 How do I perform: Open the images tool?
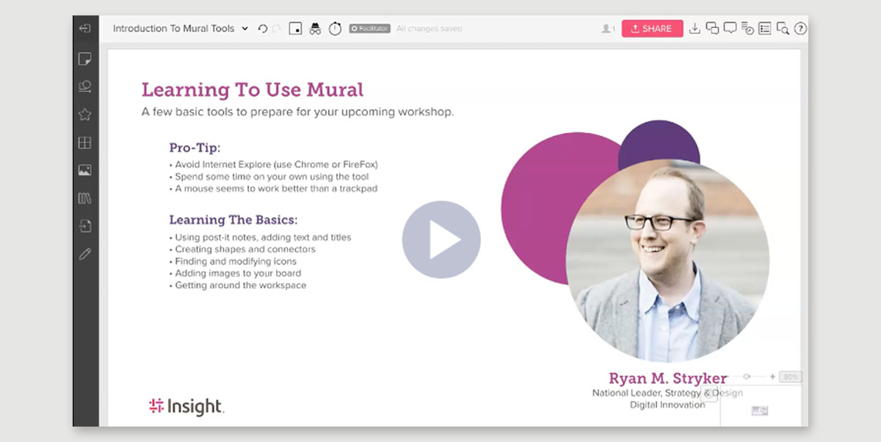tap(84, 170)
